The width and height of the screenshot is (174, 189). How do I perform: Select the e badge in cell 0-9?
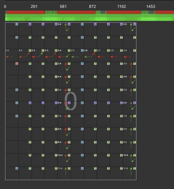click(x=134, y=24)
